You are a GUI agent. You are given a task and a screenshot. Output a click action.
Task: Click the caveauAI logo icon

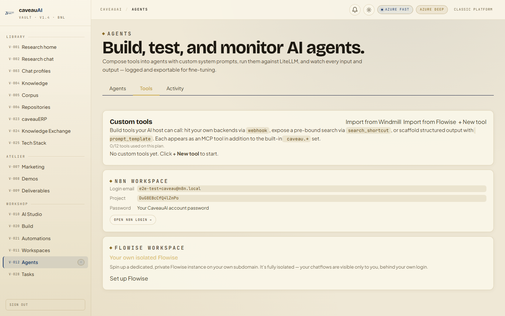point(9,13)
